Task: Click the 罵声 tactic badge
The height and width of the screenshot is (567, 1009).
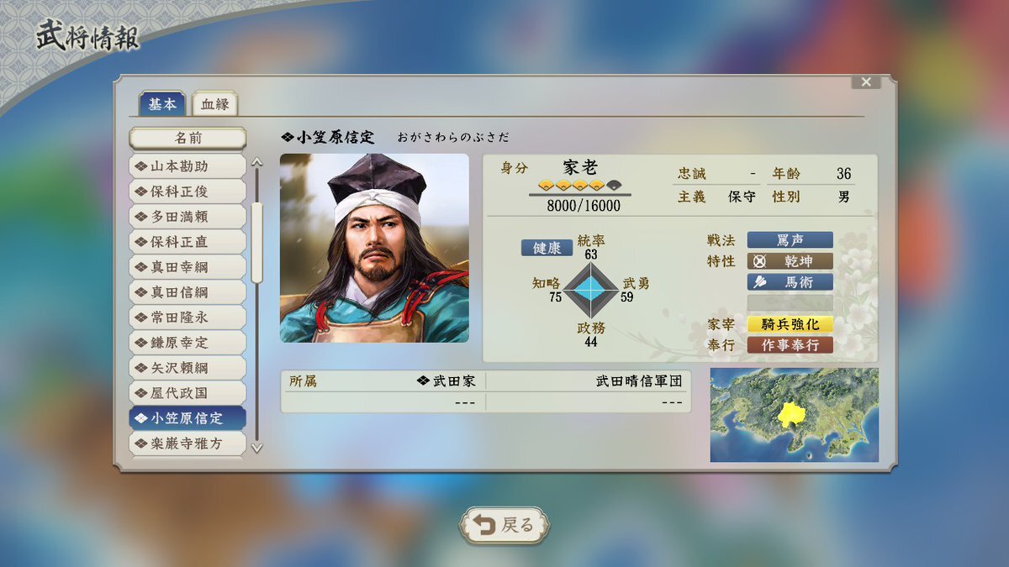Action: (x=790, y=240)
